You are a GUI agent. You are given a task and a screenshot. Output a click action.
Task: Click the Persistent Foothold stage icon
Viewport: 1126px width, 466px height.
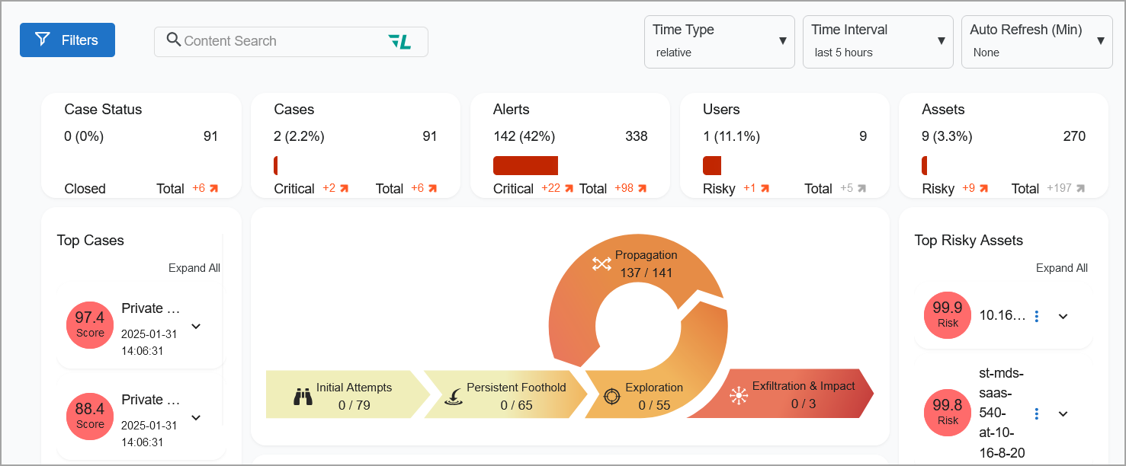(454, 397)
